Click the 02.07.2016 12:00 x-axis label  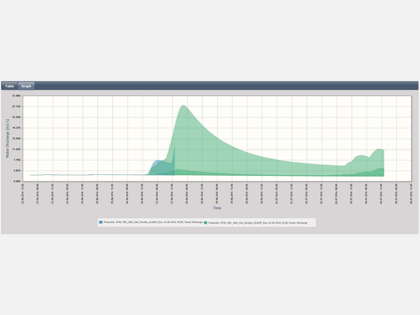click(x=322, y=194)
